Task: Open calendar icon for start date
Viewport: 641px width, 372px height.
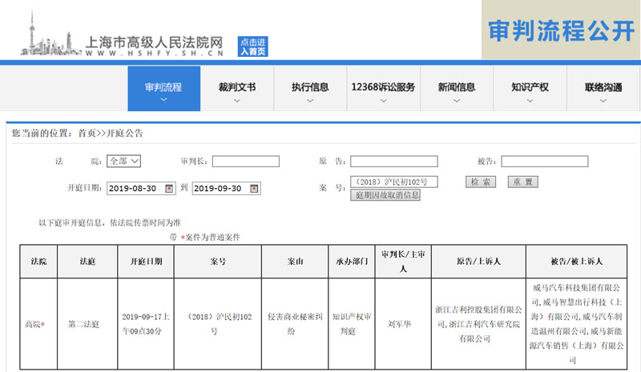Action: [168, 189]
